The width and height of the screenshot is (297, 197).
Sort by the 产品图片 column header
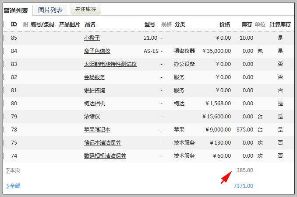pyautogui.click(x=70, y=24)
